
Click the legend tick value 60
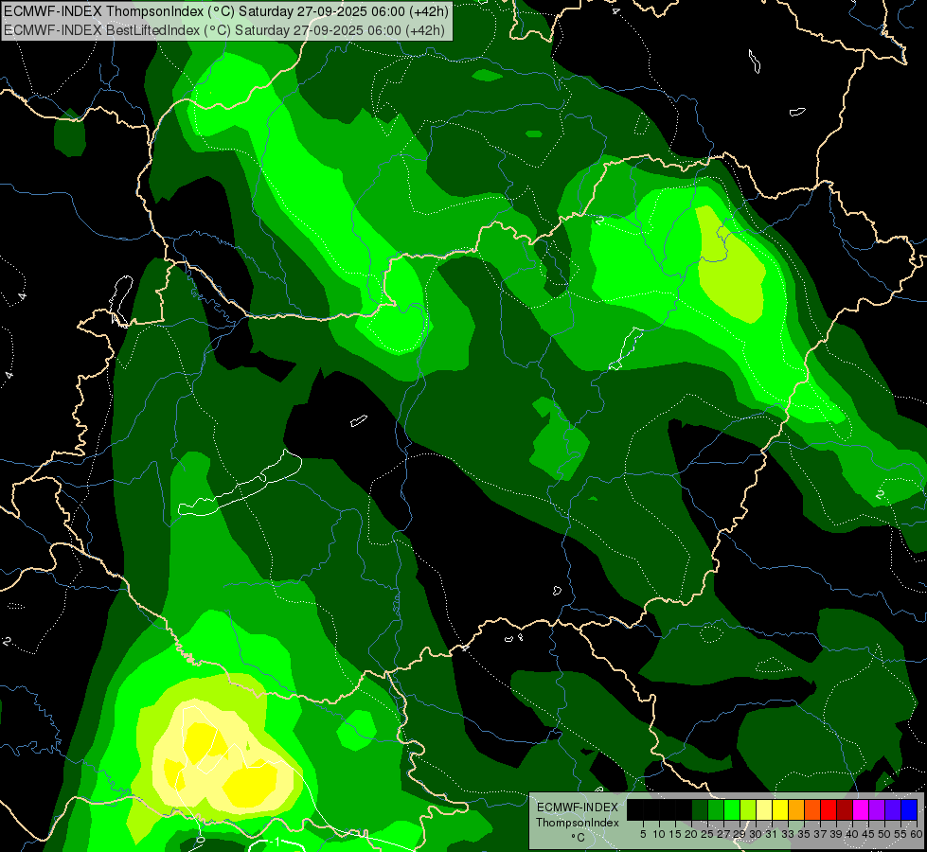[915, 834]
